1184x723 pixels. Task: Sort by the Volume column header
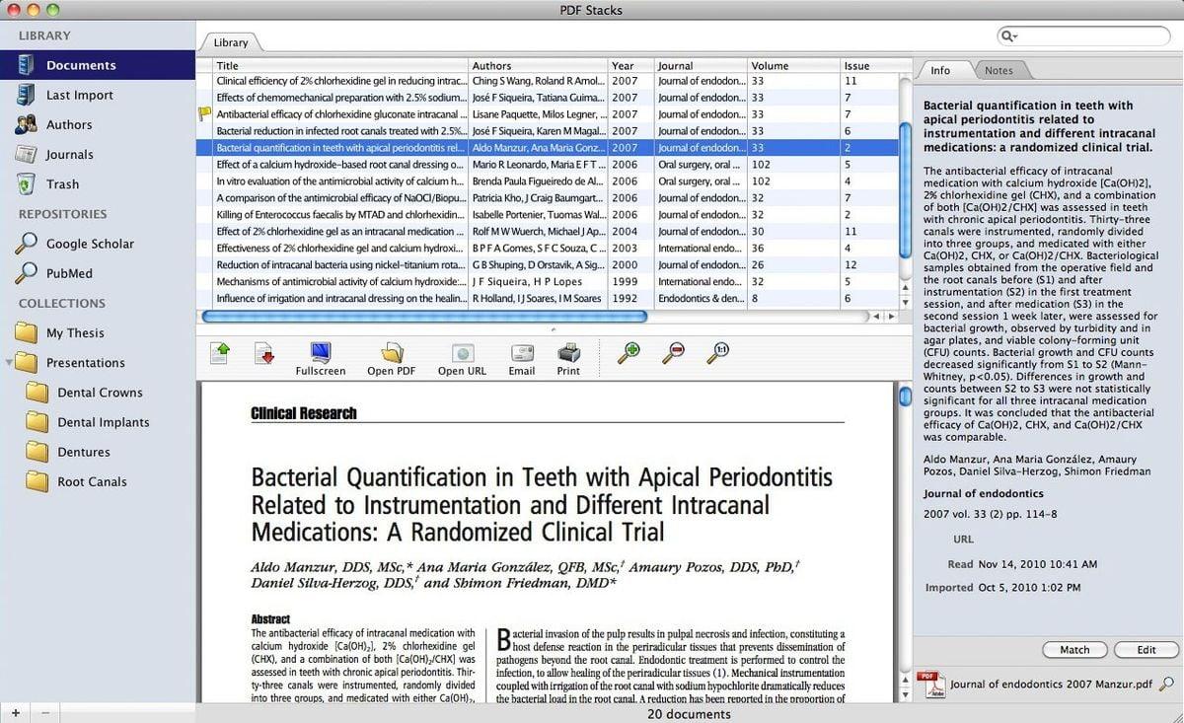tap(794, 66)
